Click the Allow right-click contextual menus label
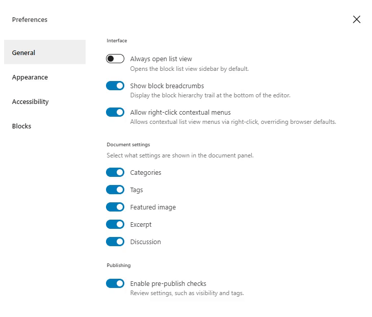Screen dimensions: 372x317 (x=180, y=112)
